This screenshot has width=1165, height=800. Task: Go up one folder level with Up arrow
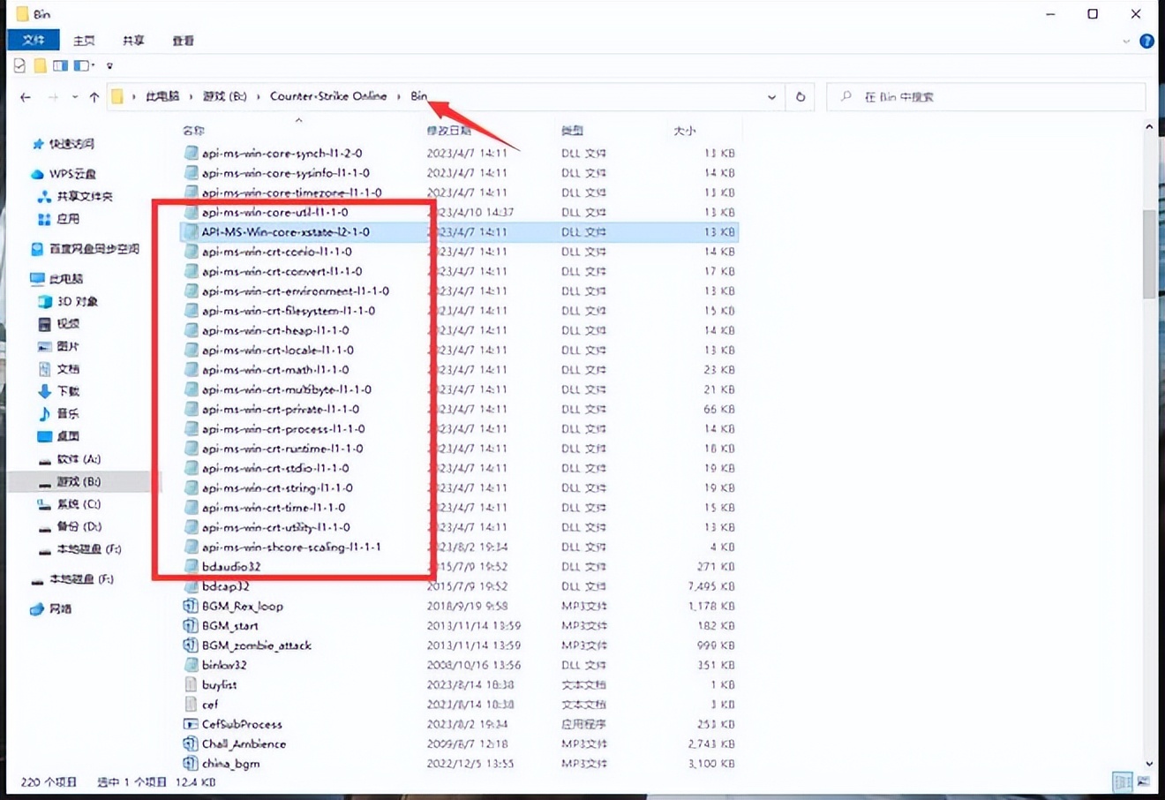pyautogui.click(x=94, y=97)
